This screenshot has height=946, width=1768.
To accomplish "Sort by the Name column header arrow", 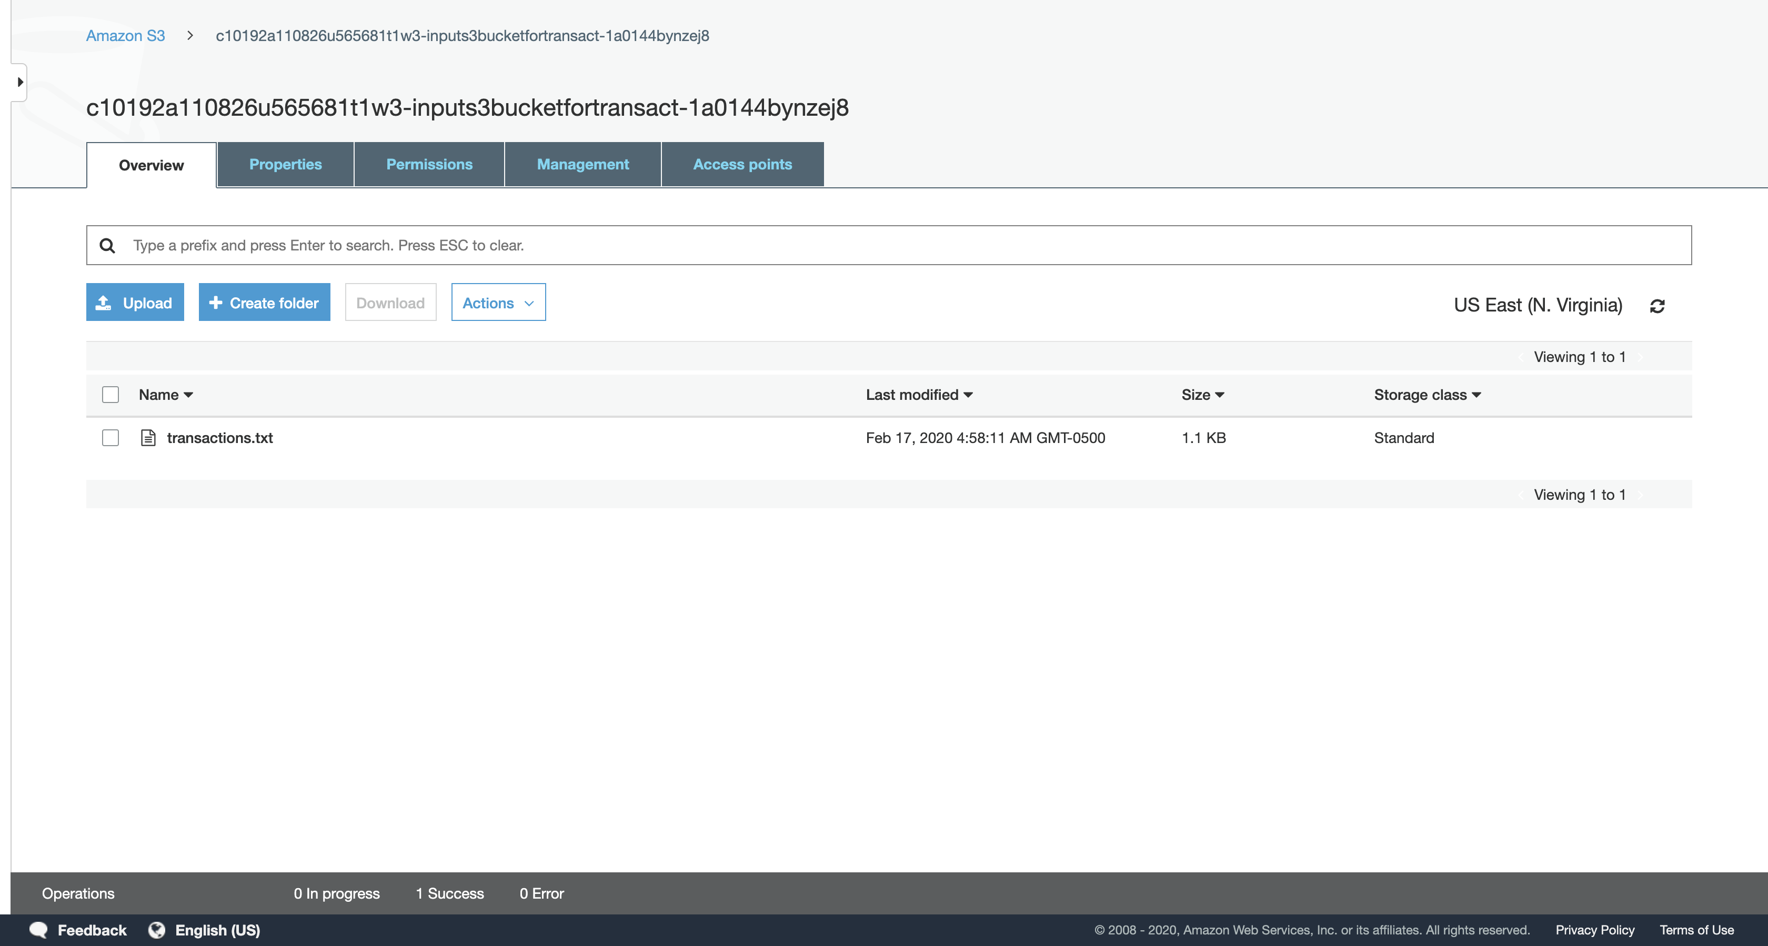I will 188,395.
